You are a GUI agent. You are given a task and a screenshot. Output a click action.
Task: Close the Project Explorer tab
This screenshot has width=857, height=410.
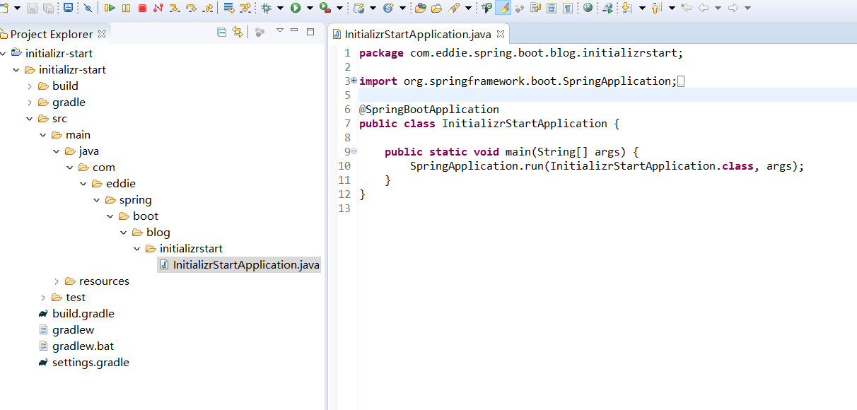pyautogui.click(x=102, y=34)
